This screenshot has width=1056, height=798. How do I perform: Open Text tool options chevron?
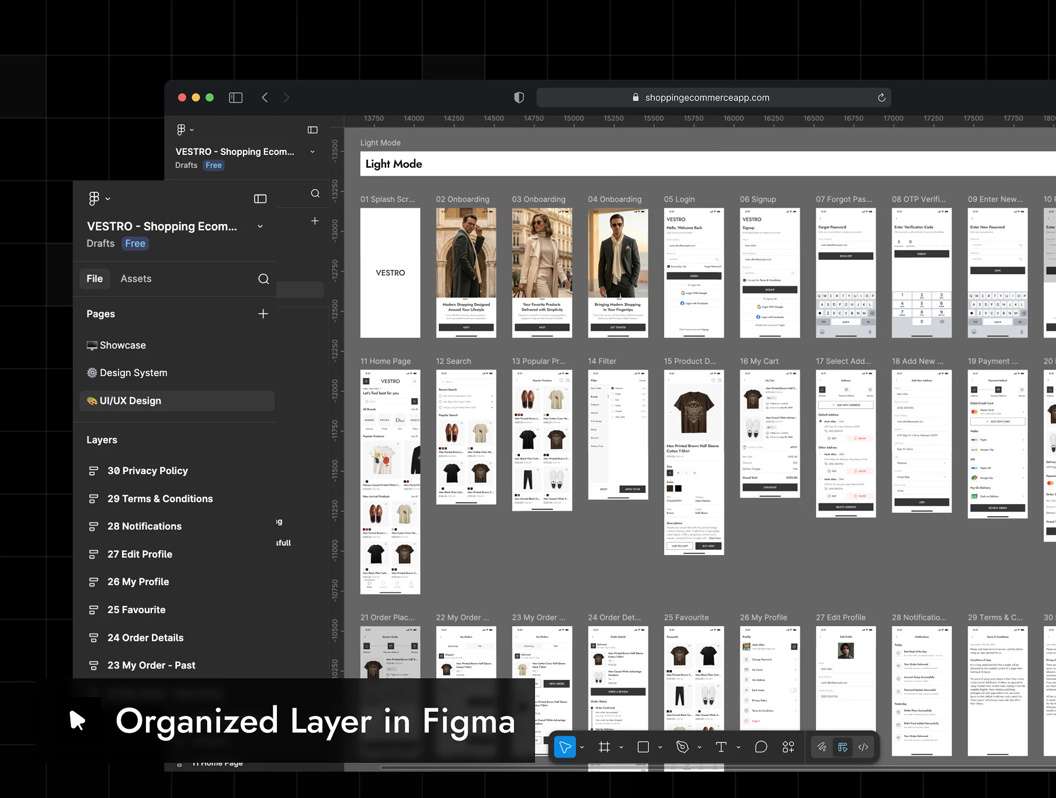pos(738,748)
